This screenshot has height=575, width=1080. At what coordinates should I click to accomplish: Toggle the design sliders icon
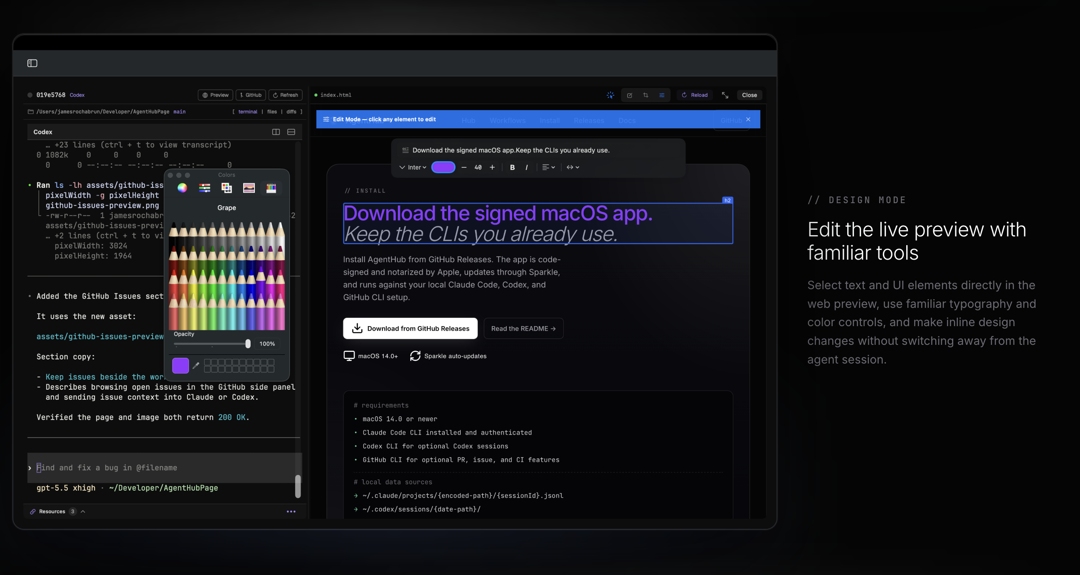661,95
